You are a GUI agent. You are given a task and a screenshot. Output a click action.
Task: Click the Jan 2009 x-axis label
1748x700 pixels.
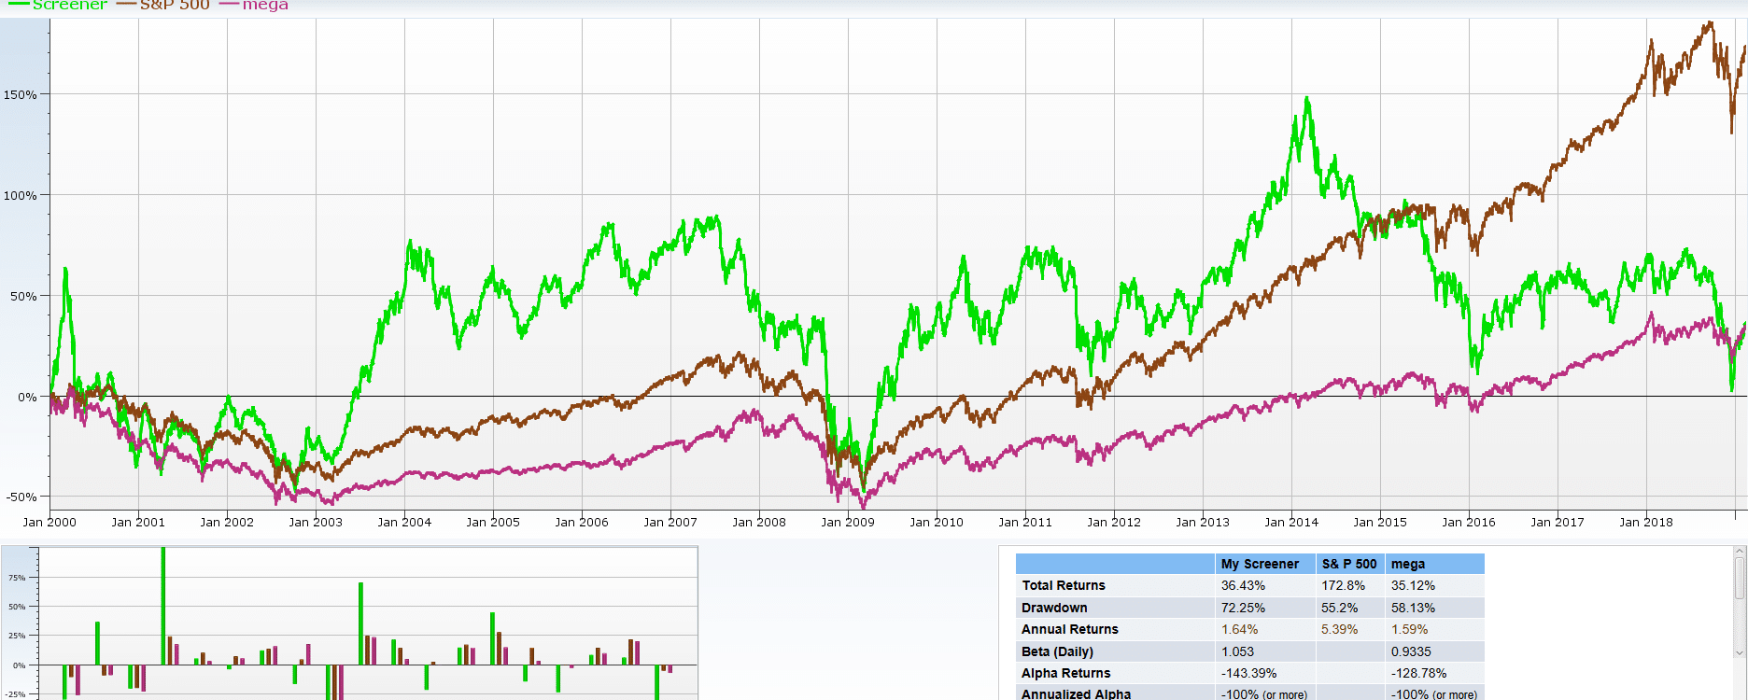pyautogui.click(x=848, y=522)
